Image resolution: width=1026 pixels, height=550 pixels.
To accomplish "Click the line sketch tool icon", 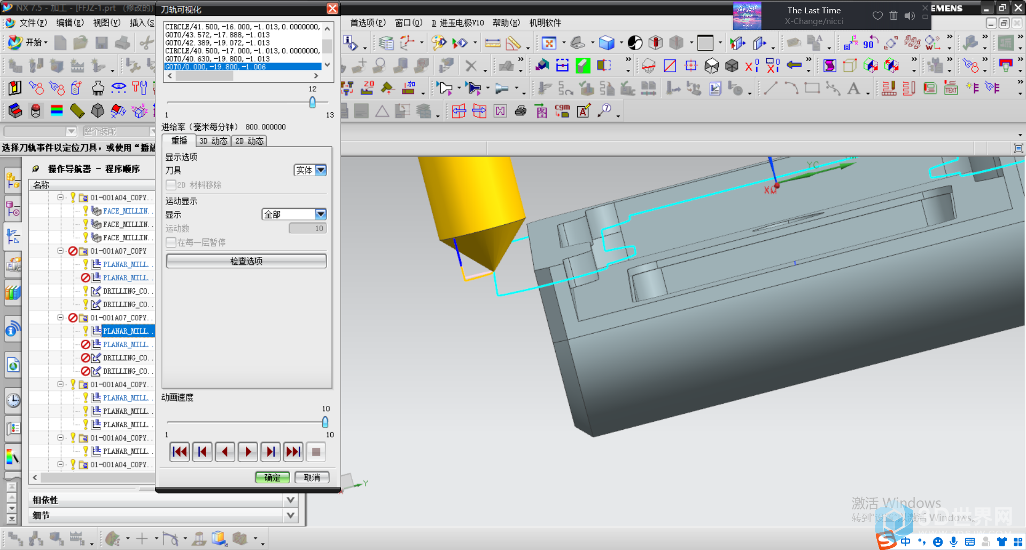I will (771, 88).
